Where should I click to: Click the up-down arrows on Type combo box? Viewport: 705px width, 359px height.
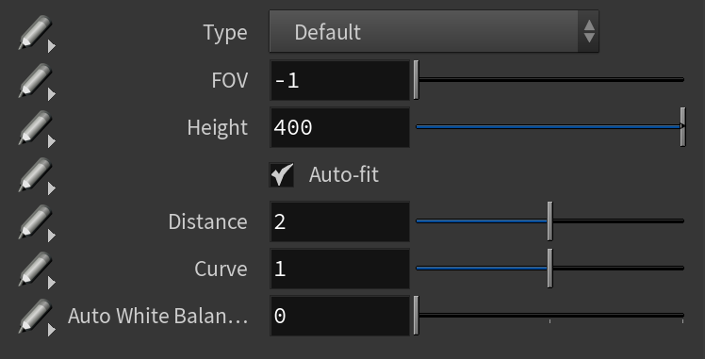[x=589, y=31]
